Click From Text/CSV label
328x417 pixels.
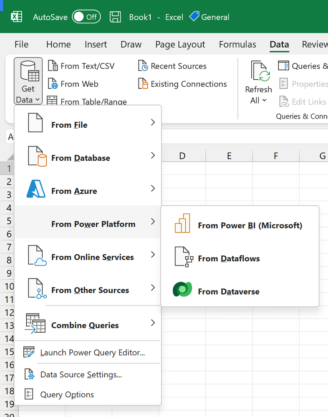click(x=88, y=66)
